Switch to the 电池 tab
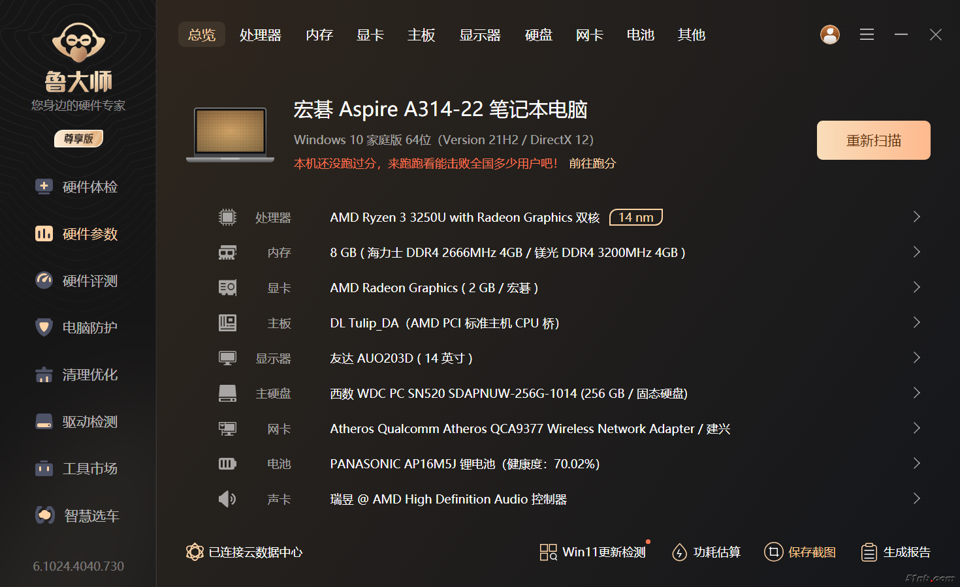The width and height of the screenshot is (960, 587). coord(641,35)
